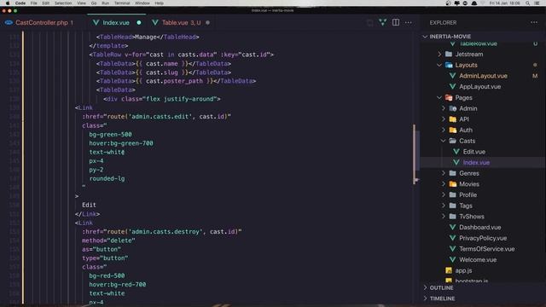Open AppLayout.vue file
546x307 pixels.
[x=479, y=87]
